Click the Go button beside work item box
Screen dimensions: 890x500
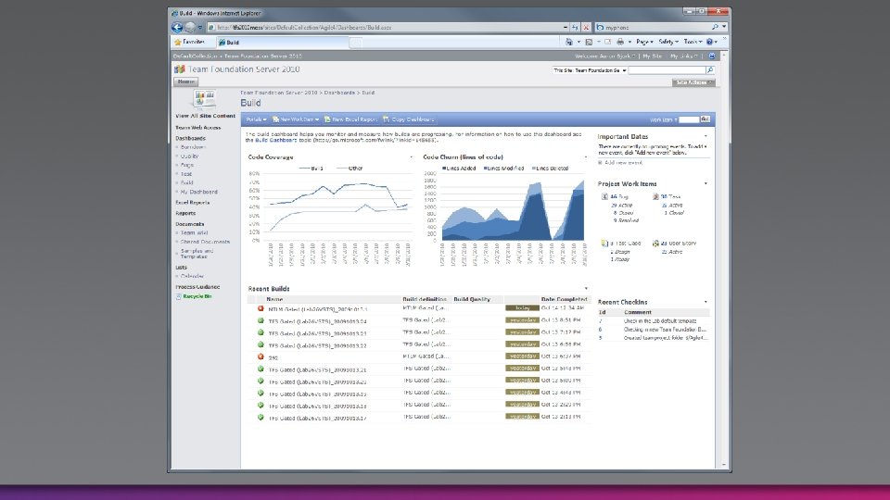coord(705,119)
